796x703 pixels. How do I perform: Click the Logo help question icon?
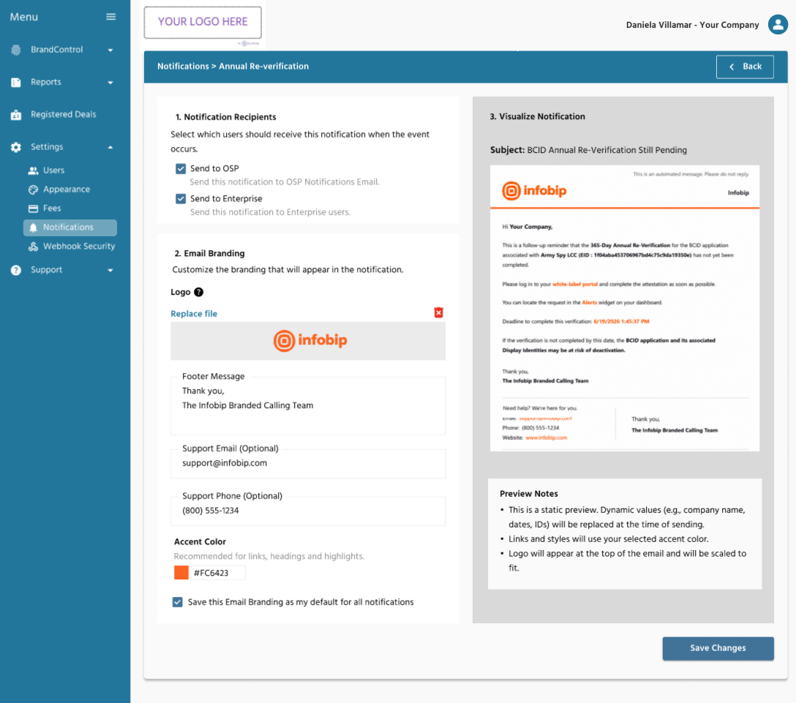click(199, 292)
